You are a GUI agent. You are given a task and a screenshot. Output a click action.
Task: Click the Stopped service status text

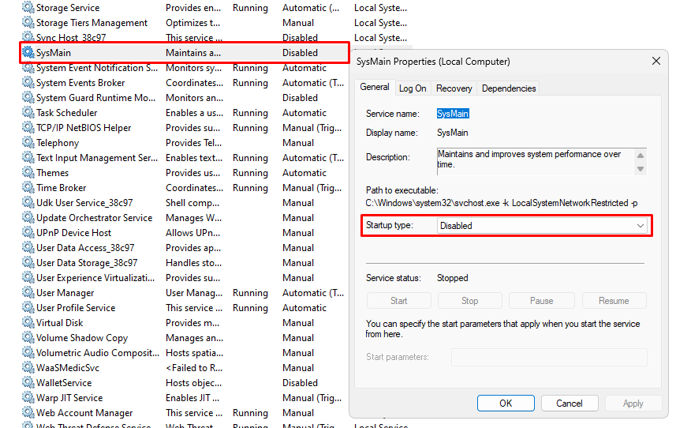click(x=452, y=278)
